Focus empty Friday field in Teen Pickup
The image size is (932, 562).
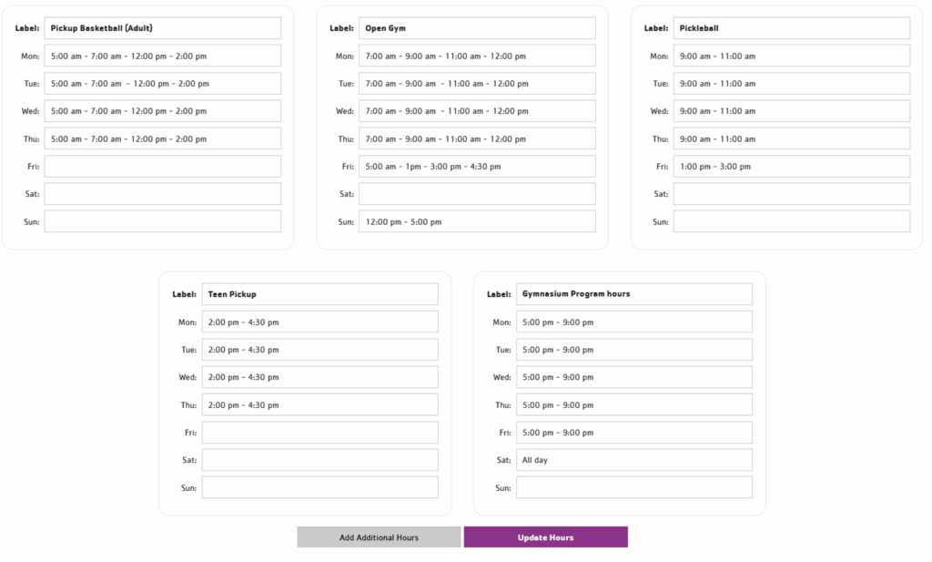319,433
